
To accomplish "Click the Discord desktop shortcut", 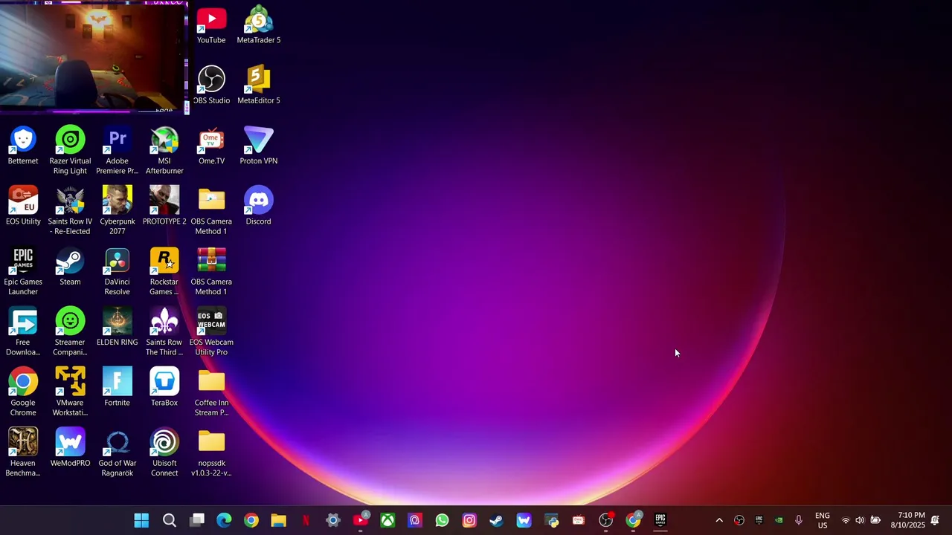I will pos(258,206).
